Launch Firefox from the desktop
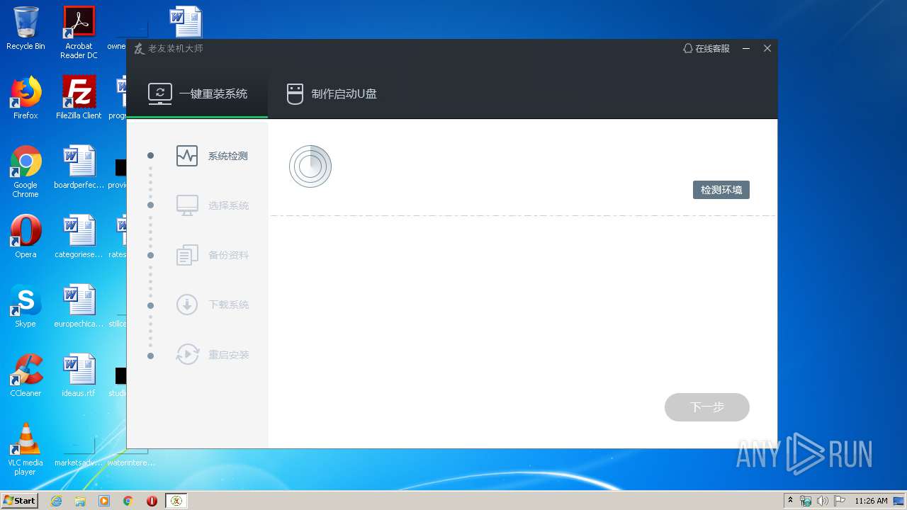The width and height of the screenshot is (907, 510). (x=26, y=98)
